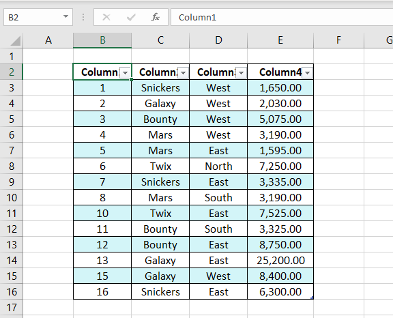Click the Column1 header cell

pyautogui.click(x=102, y=72)
